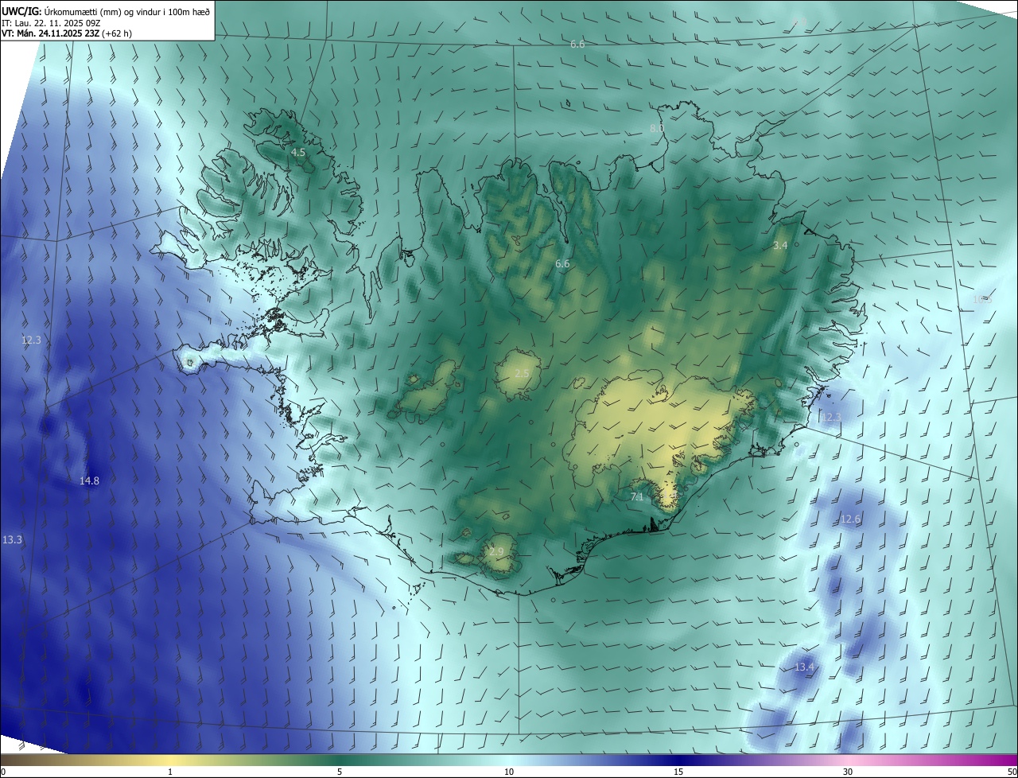This screenshot has height=778, width=1018.
Task: Click the 13.4 value label in the southeast
Action: 804,667
